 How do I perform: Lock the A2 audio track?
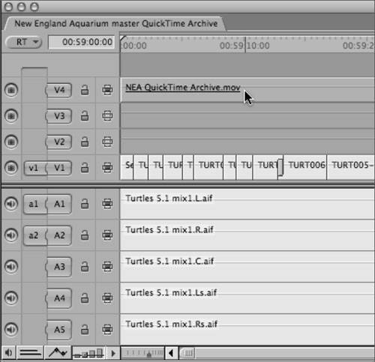tap(85, 235)
